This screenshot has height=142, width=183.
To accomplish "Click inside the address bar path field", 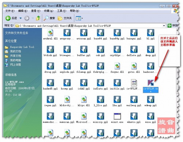I will [90, 26].
